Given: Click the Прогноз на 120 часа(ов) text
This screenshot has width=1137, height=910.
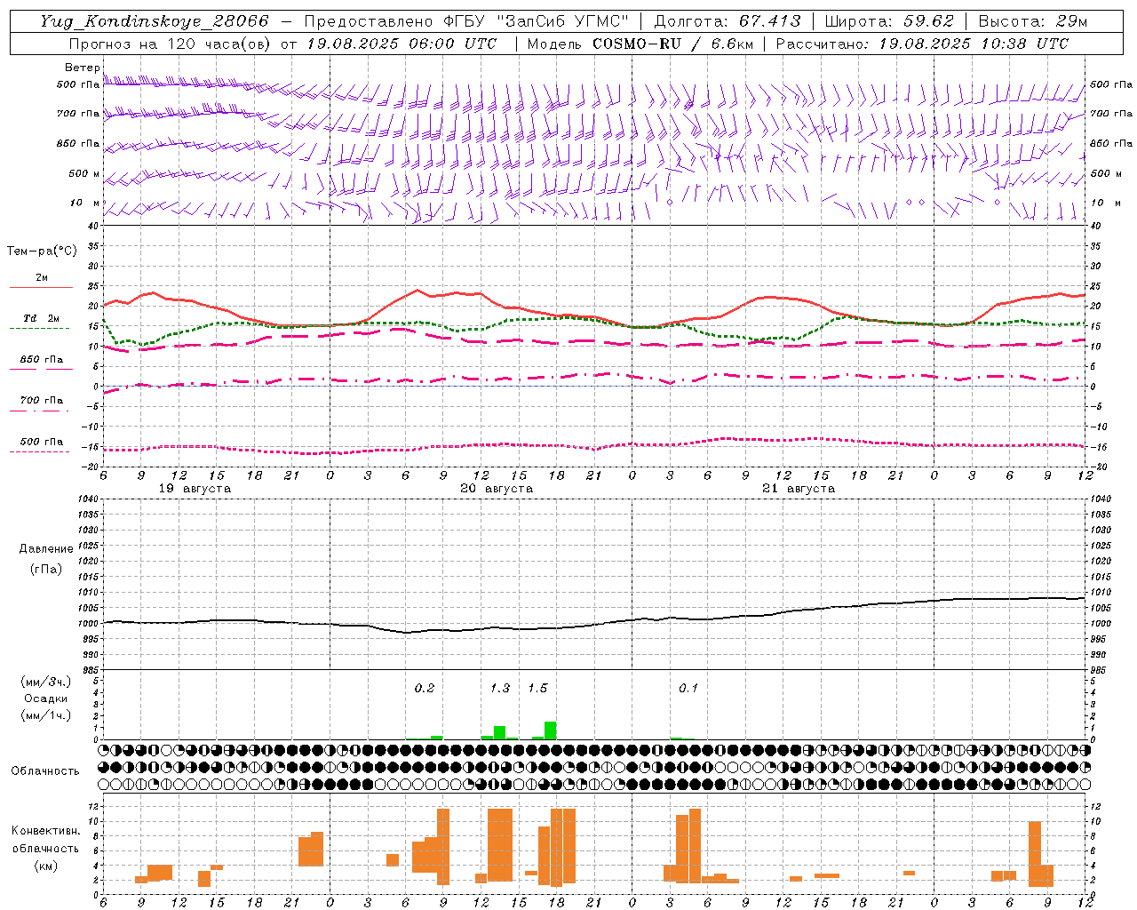Looking at the screenshot, I should click(x=171, y=44).
